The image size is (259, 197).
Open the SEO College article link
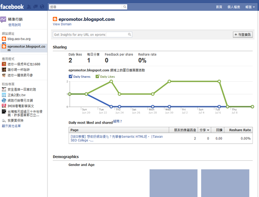pyautogui.click(x=117, y=138)
